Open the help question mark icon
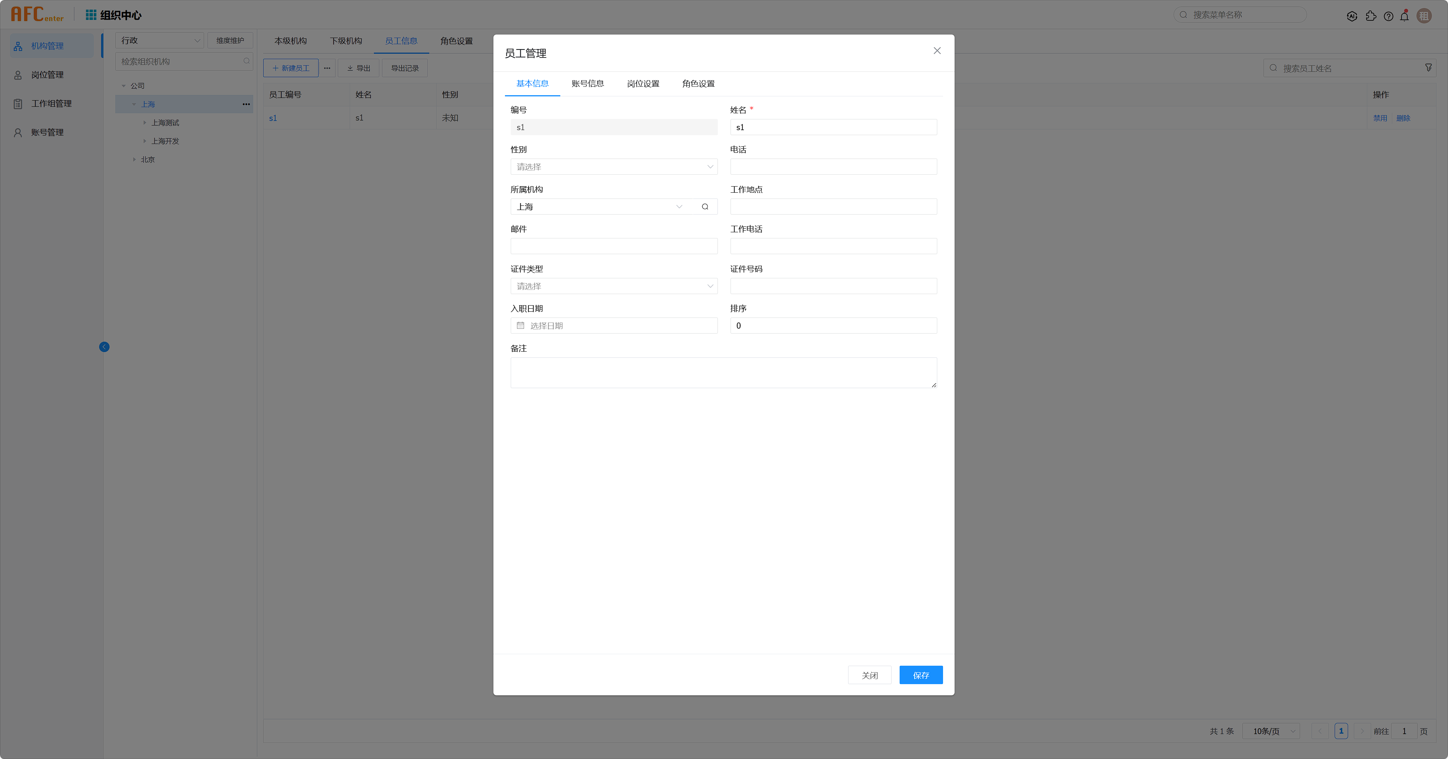1448x759 pixels. tap(1388, 16)
